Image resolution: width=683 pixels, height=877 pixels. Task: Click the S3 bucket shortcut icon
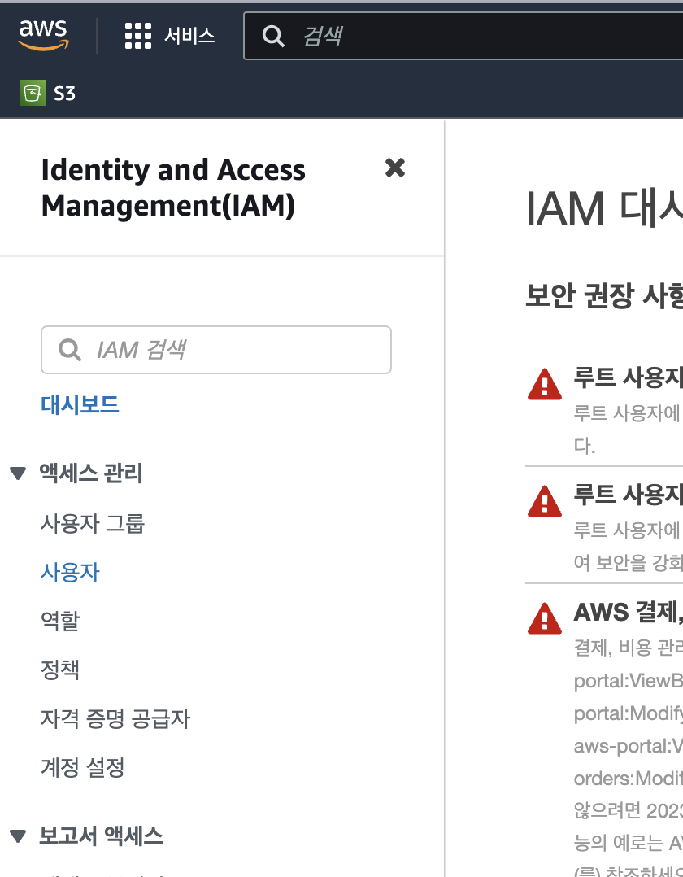(x=33, y=93)
